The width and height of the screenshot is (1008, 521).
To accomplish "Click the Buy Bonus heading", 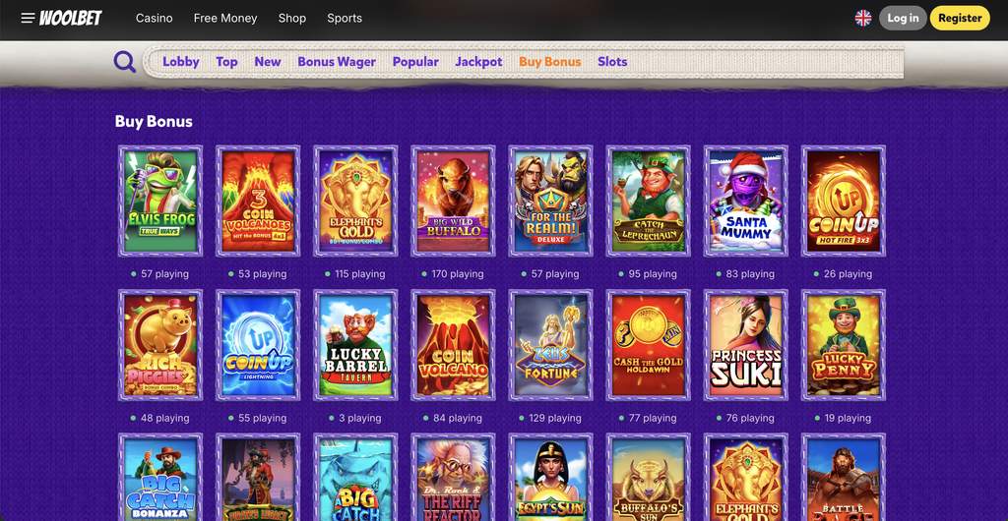I will tap(154, 121).
